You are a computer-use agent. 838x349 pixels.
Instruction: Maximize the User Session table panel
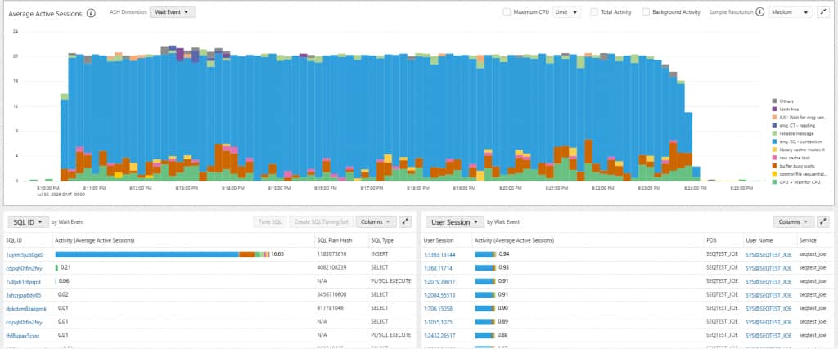[823, 221]
